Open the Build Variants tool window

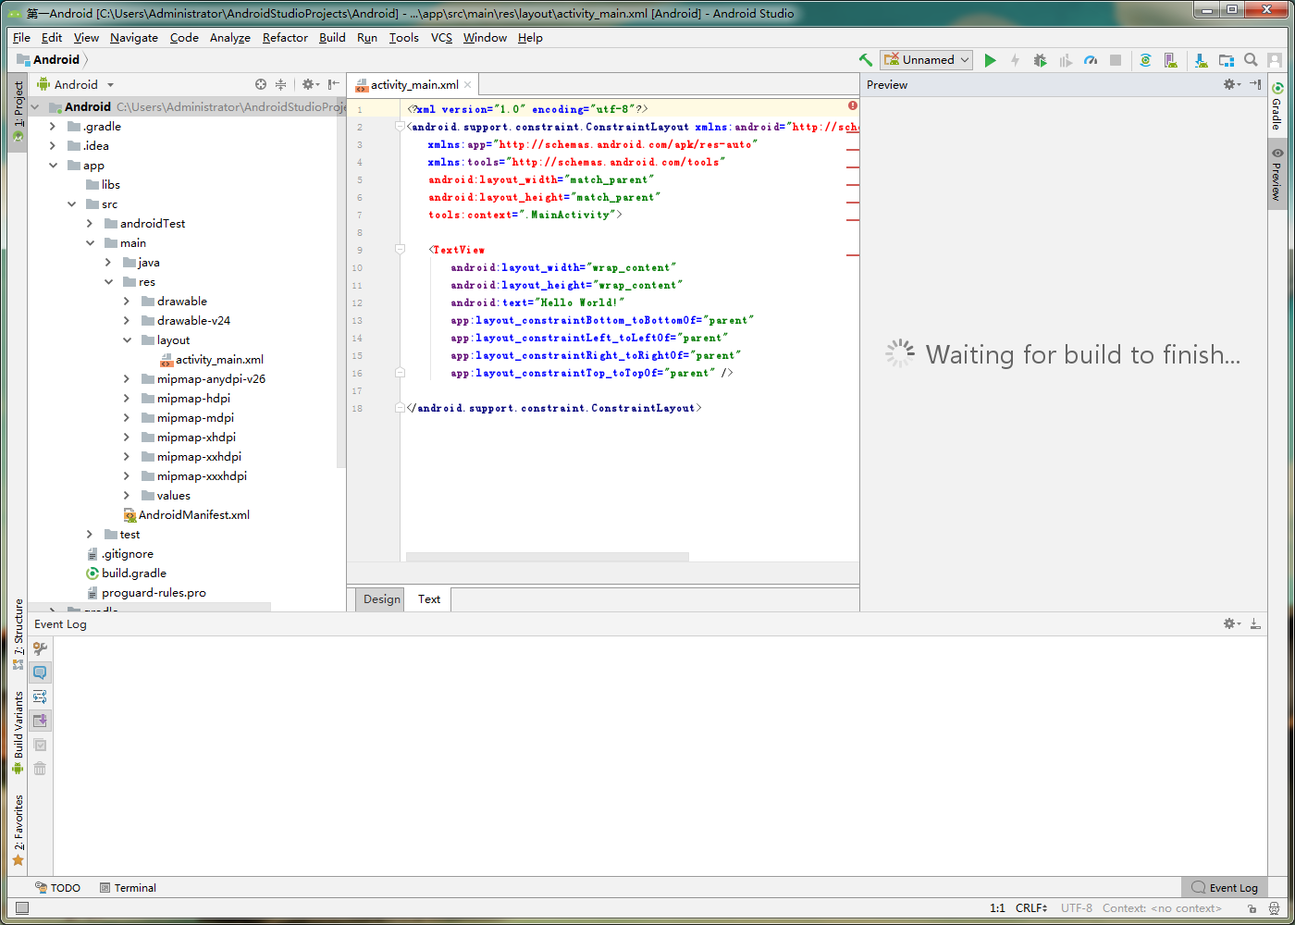(18, 733)
